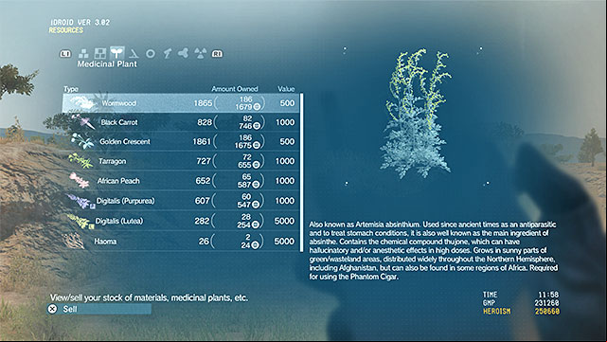Click Black Carrot total amount 828
Image resolution: width=607 pixels, height=342 pixels.
205,122
